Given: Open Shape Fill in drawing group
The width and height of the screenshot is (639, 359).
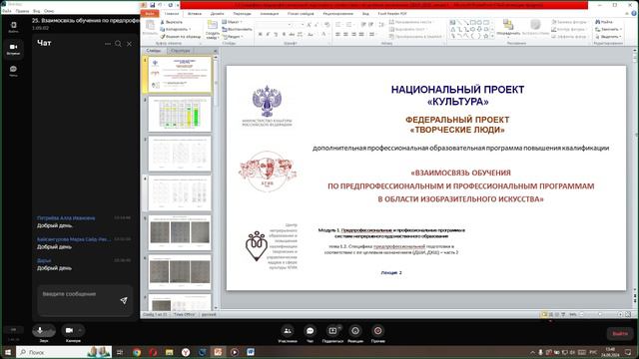Looking at the screenshot, I should 568,22.
